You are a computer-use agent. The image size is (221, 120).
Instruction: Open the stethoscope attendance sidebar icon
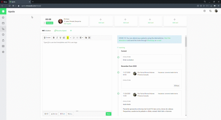pyautogui.click(x=3, y=29)
